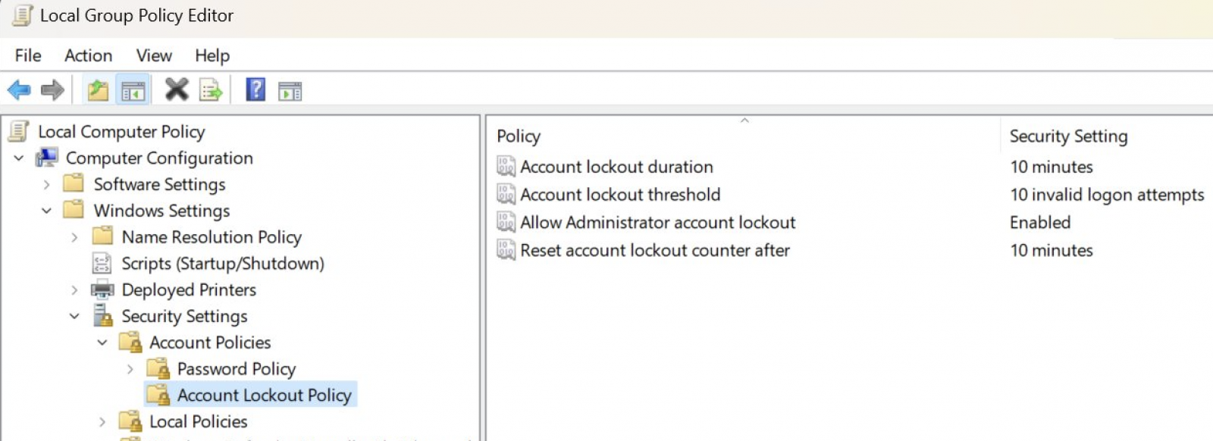Open the Action menu
Viewport: 1213px width, 441px height.
88,55
